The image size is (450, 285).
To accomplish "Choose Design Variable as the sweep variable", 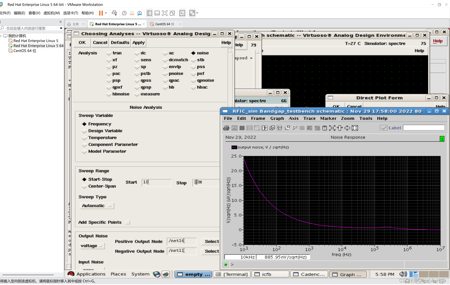I will coord(84,131).
